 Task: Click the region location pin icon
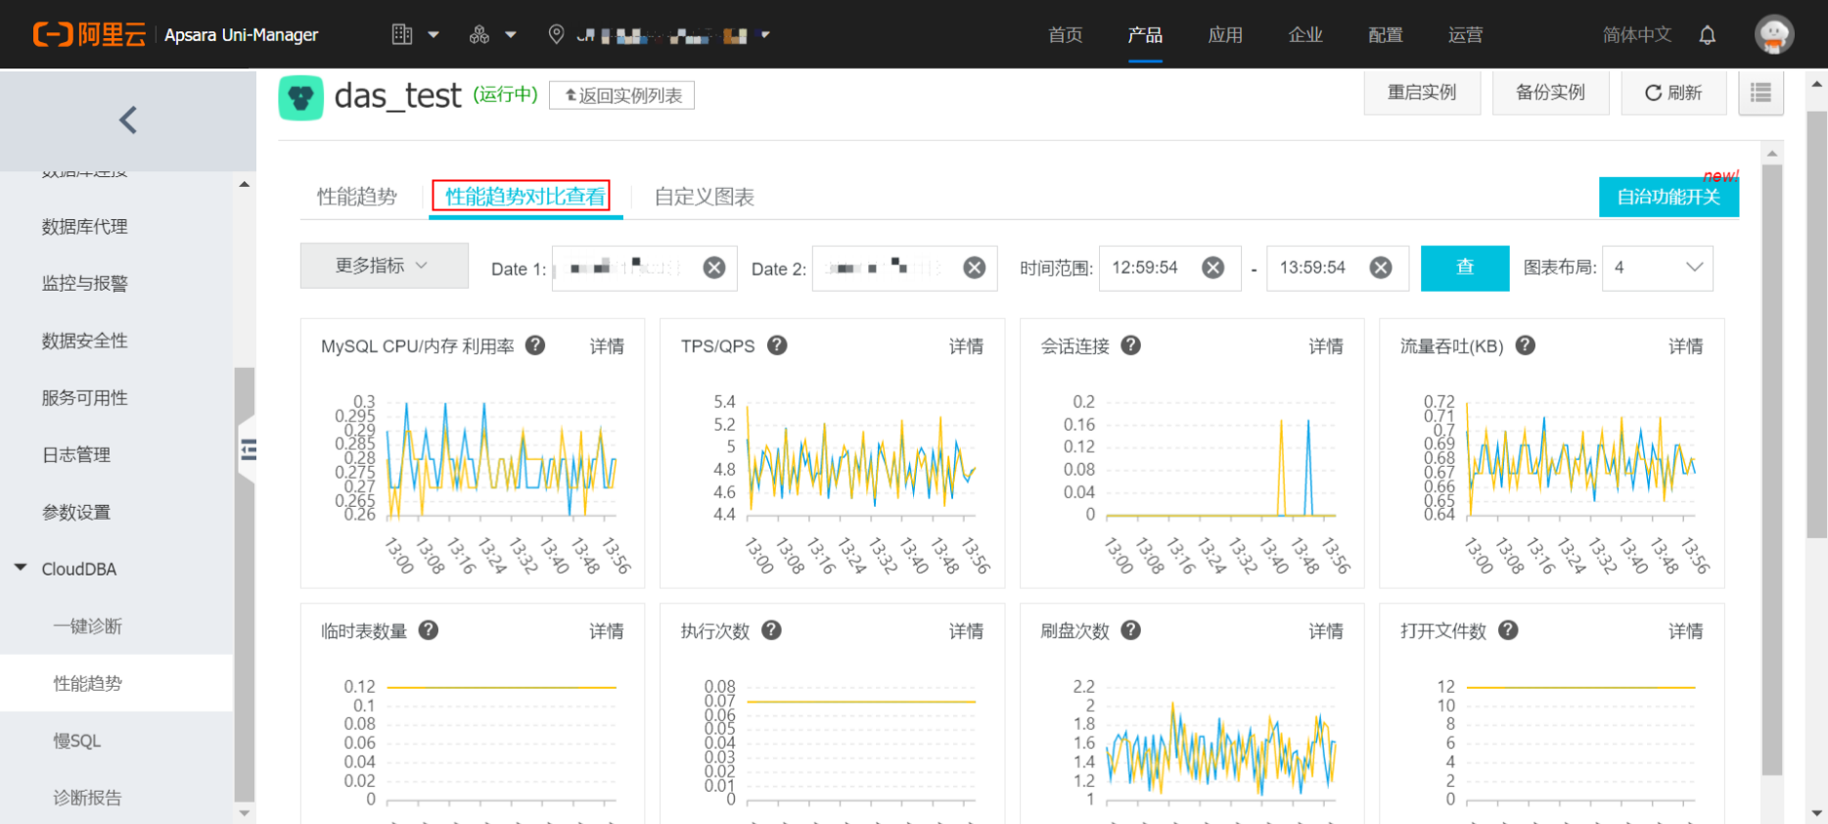click(556, 34)
